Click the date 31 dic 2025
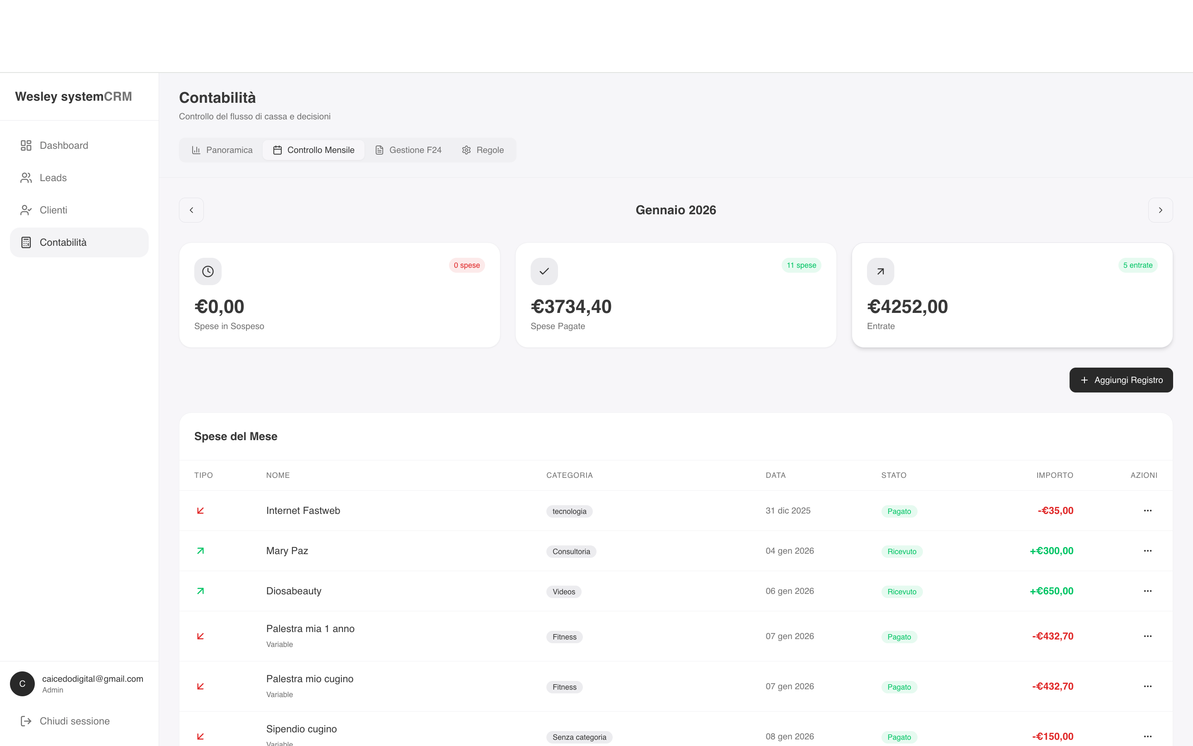 point(788,511)
